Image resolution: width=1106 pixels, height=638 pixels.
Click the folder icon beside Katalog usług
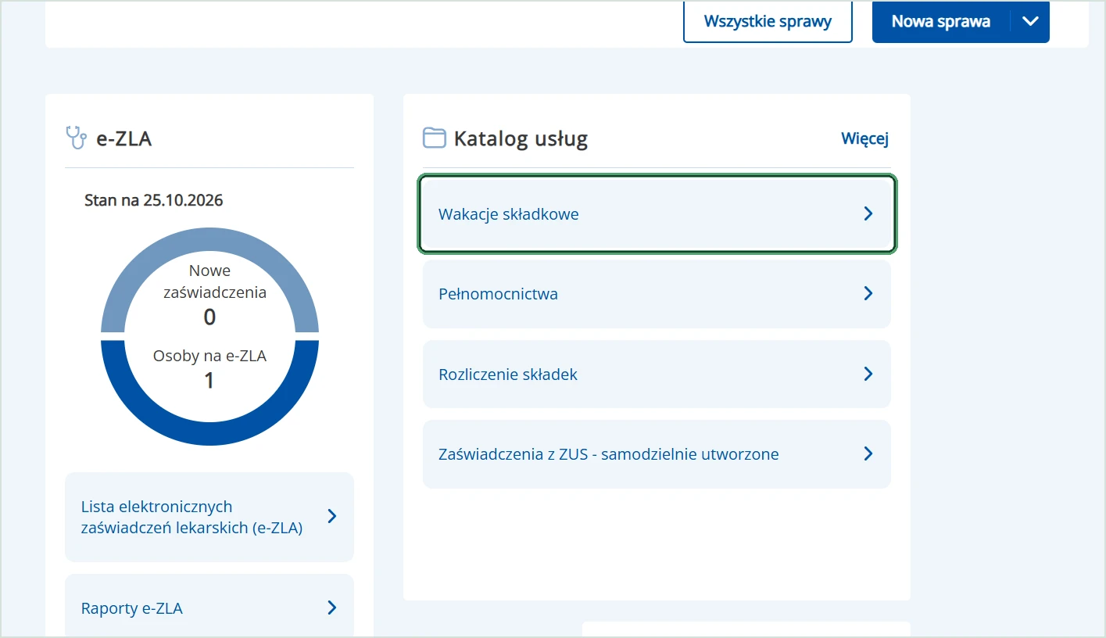[x=434, y=138]
